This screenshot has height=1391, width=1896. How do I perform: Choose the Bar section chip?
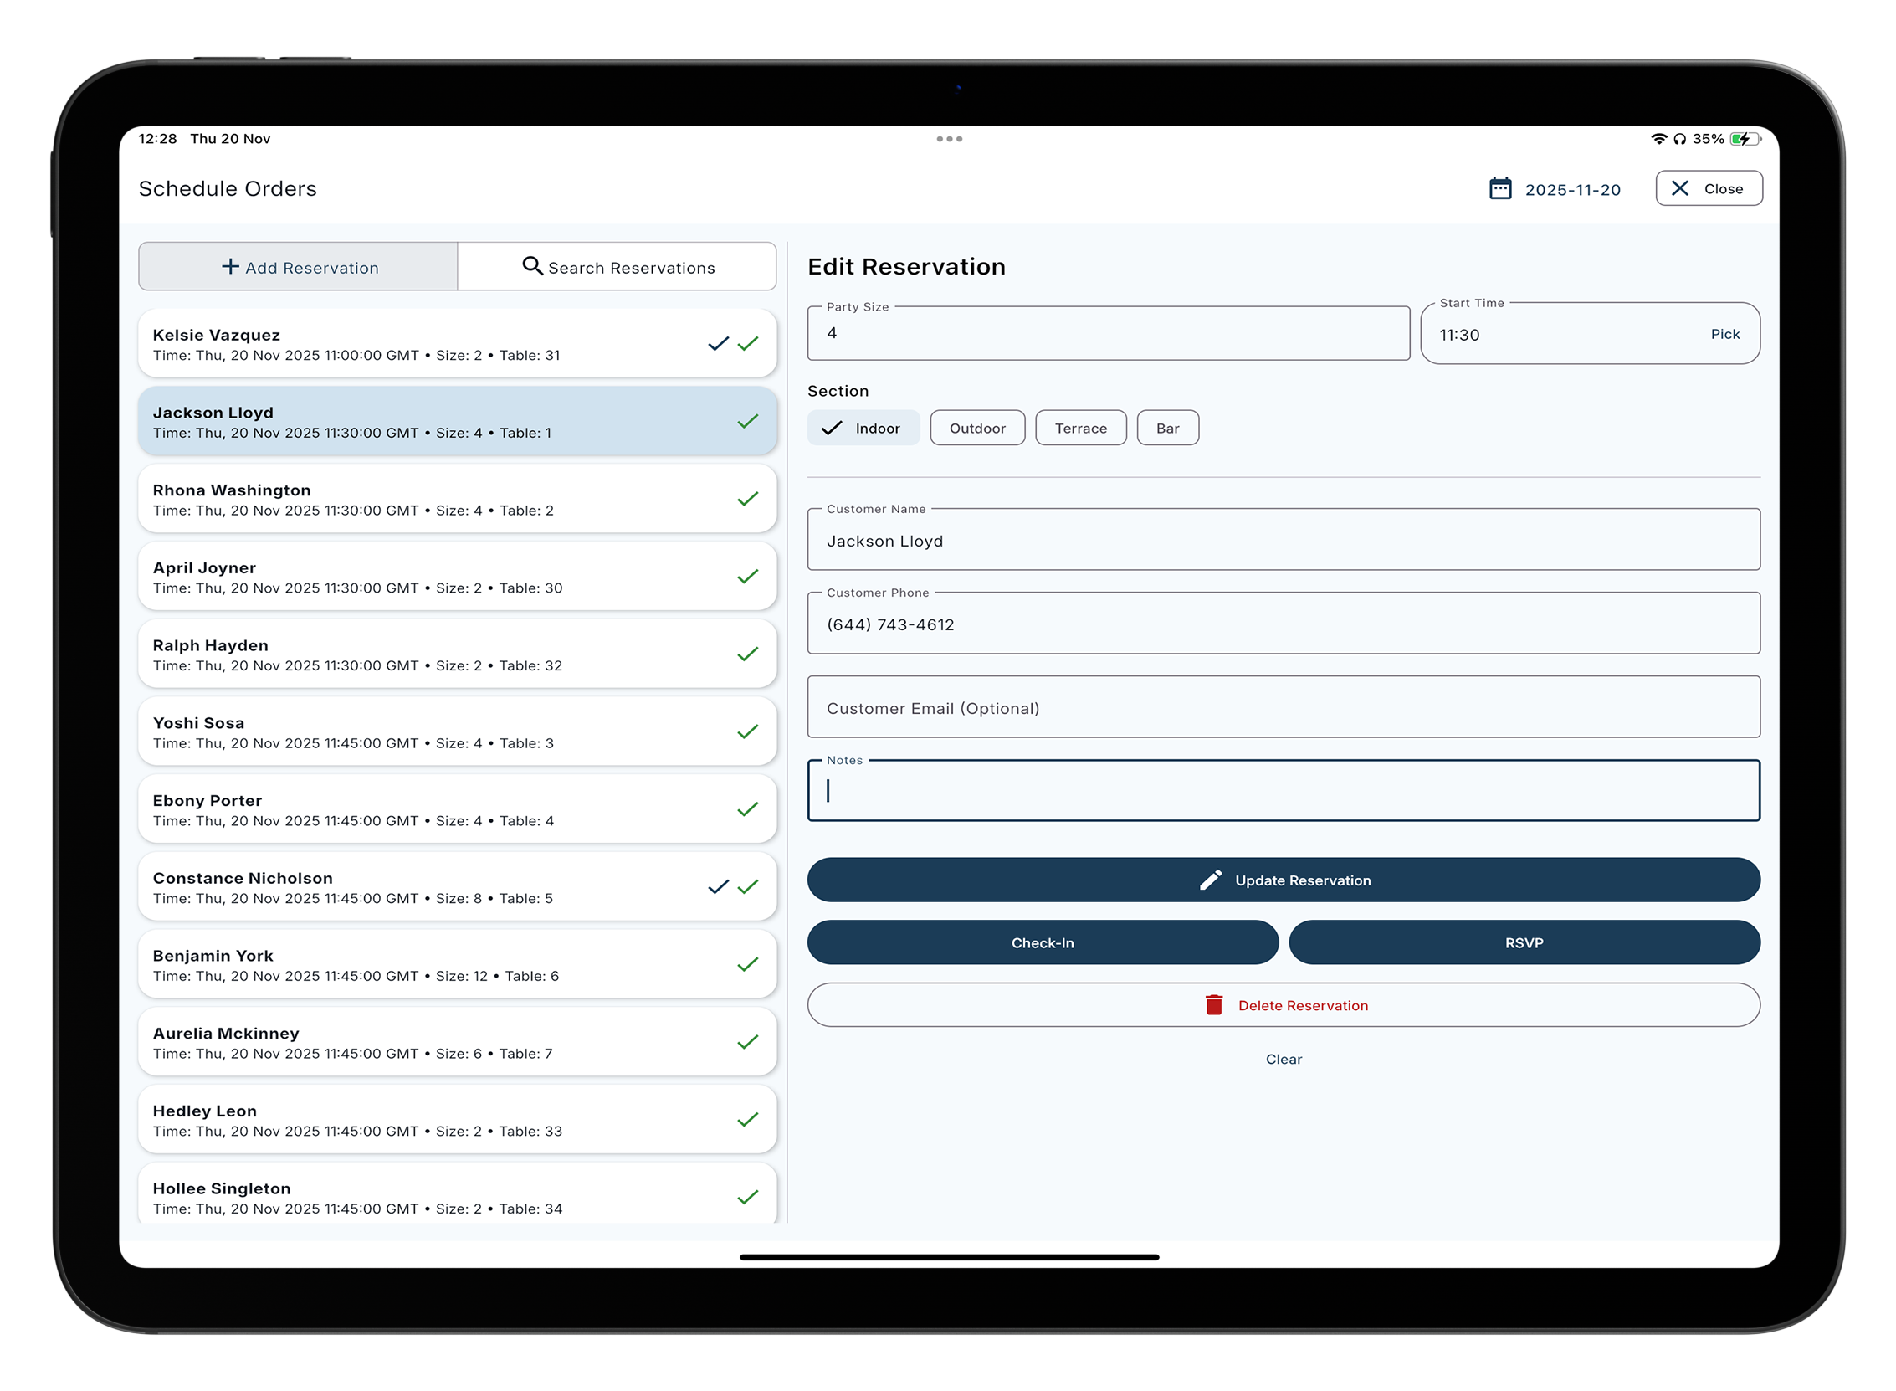point(1167,428)
